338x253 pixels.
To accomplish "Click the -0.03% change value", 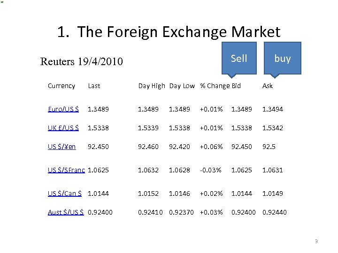I will (211, 170).
